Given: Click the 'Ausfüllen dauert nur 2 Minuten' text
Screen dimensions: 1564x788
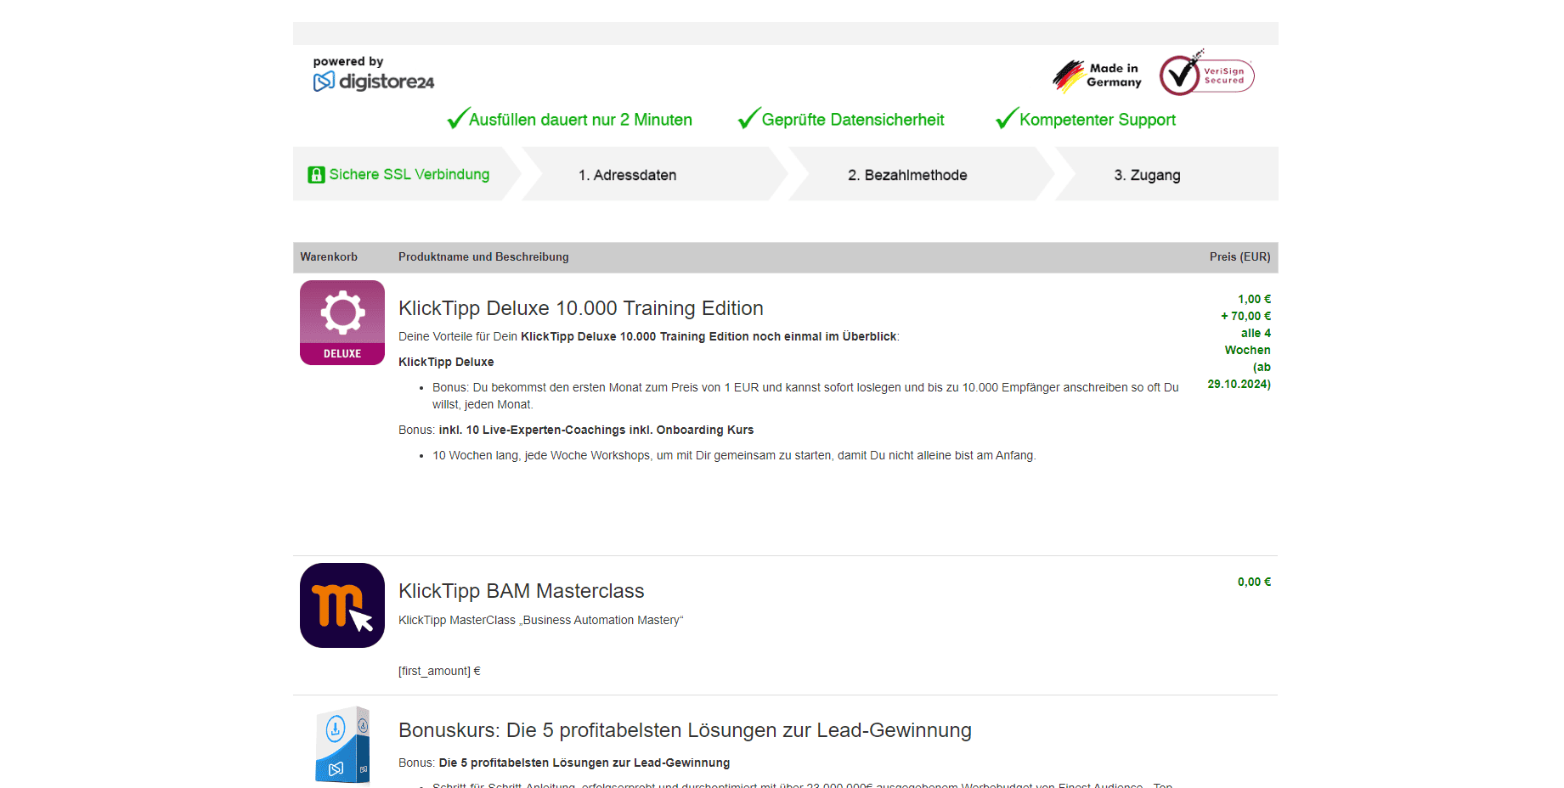Looking at the screenshot, I should click(580, 120).
